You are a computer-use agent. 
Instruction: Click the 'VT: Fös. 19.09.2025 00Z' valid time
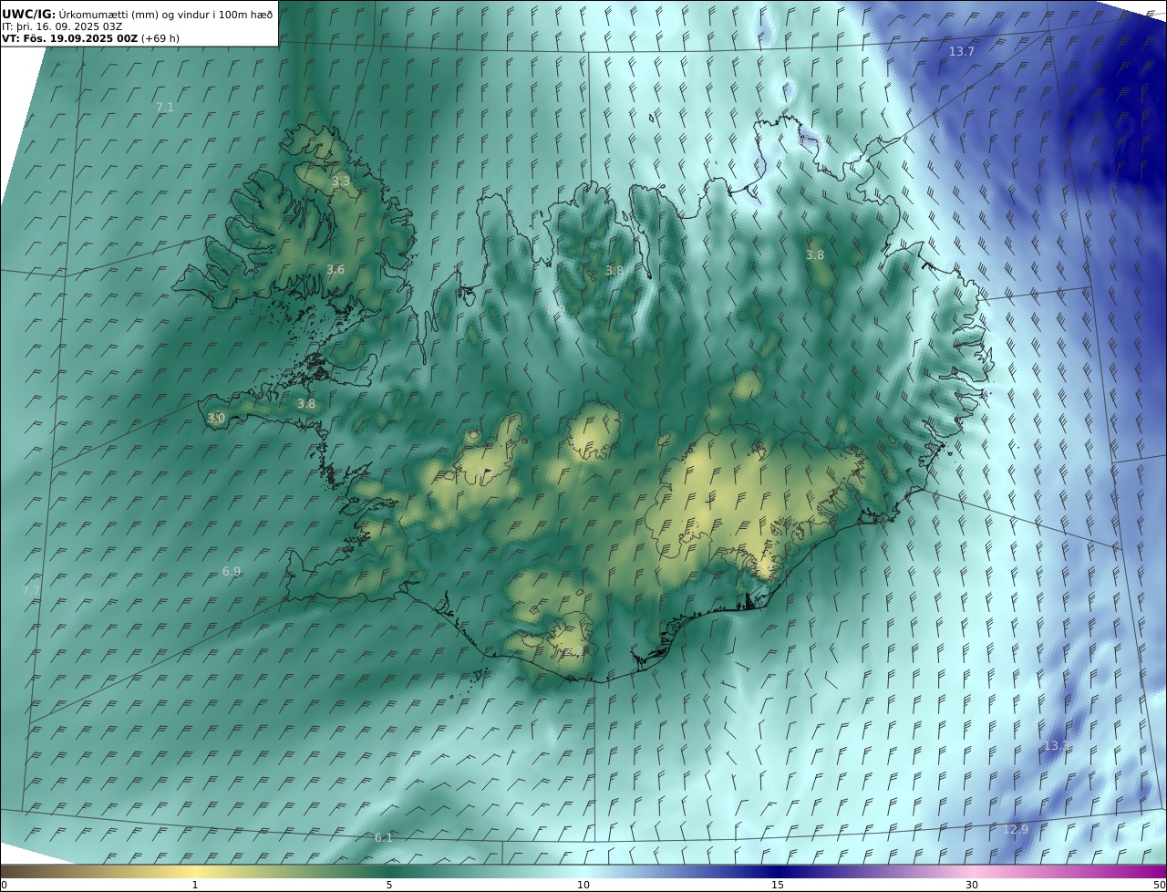(x=69, y=39)
